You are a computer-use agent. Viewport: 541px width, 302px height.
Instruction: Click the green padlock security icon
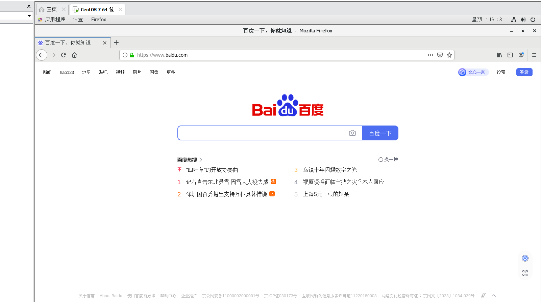[132, 55]
